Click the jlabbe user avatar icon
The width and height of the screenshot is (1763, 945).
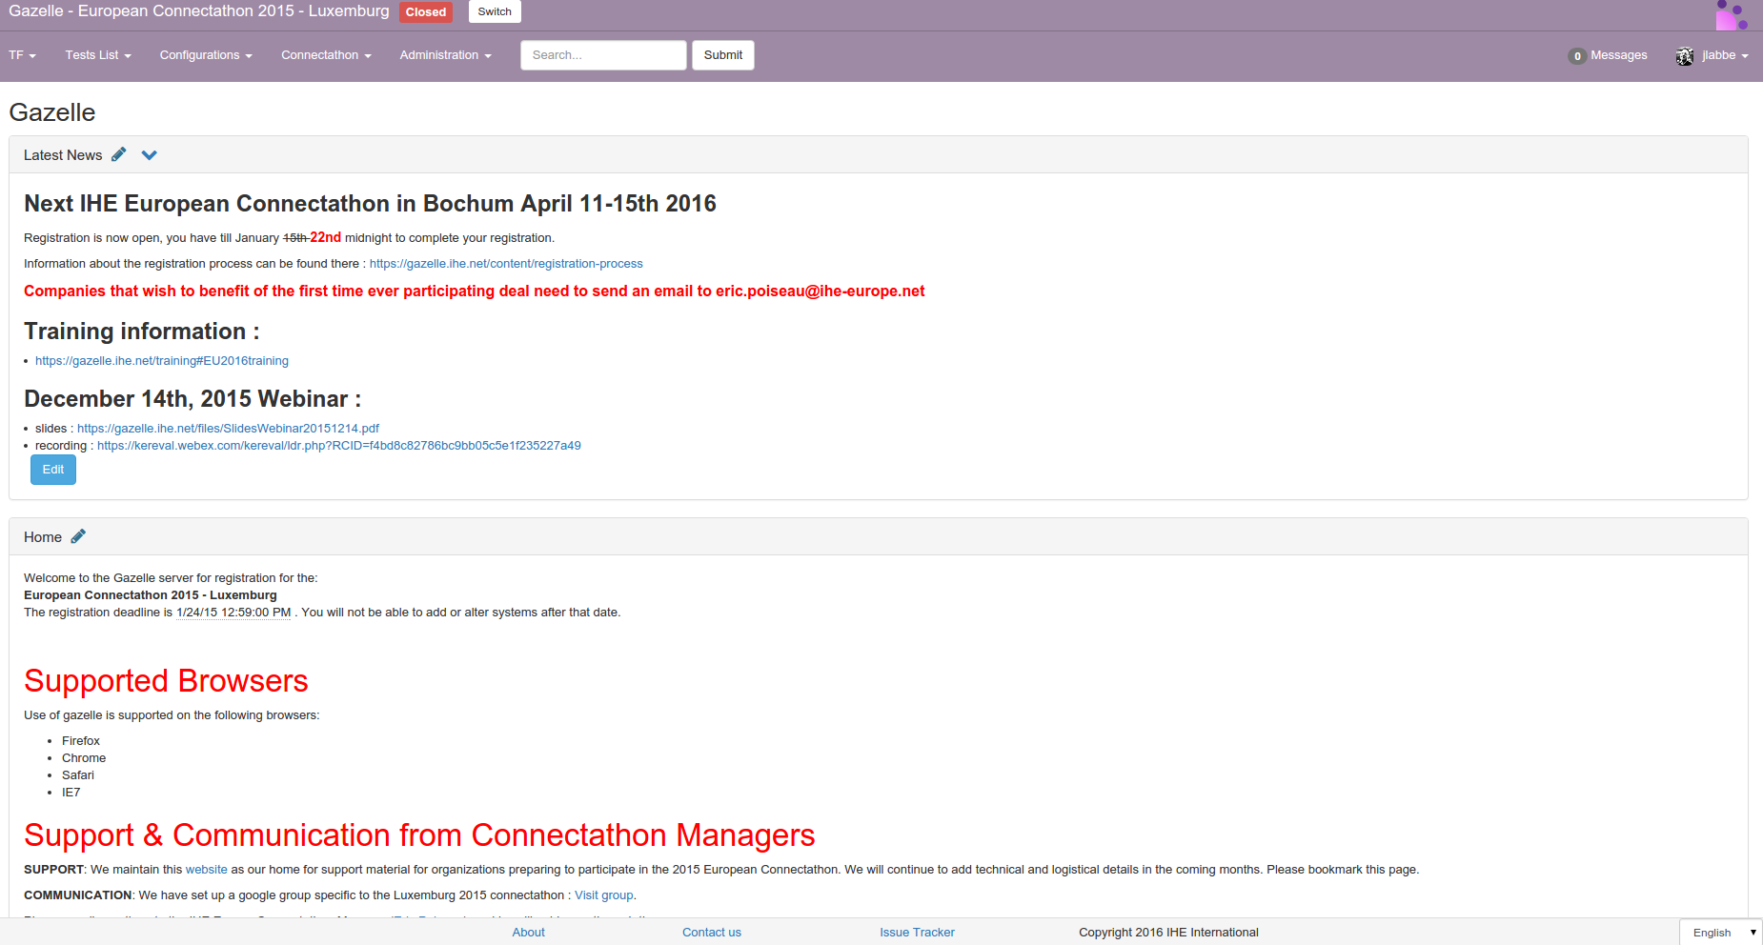[x=1685, y=56]
